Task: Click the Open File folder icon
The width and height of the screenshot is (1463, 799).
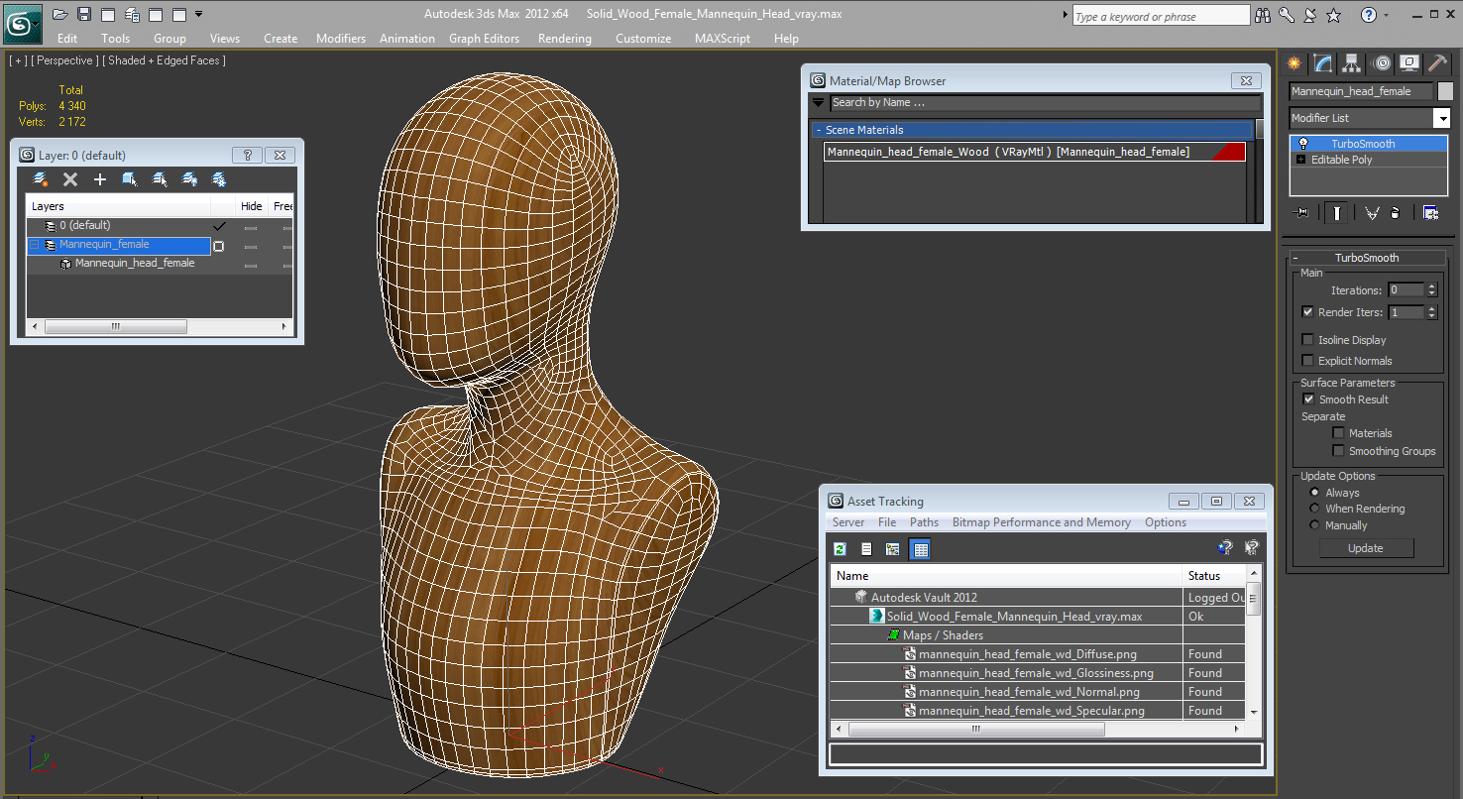Action: (60, 14)
